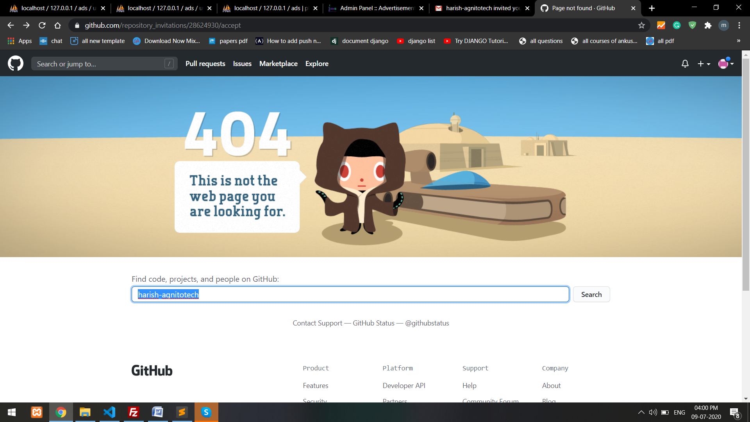
Task: Open Features footer link
Action: pos(315,386)
